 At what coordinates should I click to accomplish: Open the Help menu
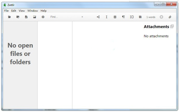point(43,11)
